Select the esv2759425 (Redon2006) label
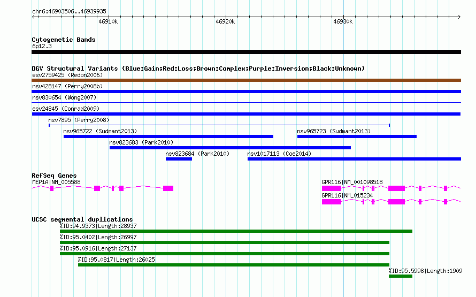 click(x=67, y=75)
